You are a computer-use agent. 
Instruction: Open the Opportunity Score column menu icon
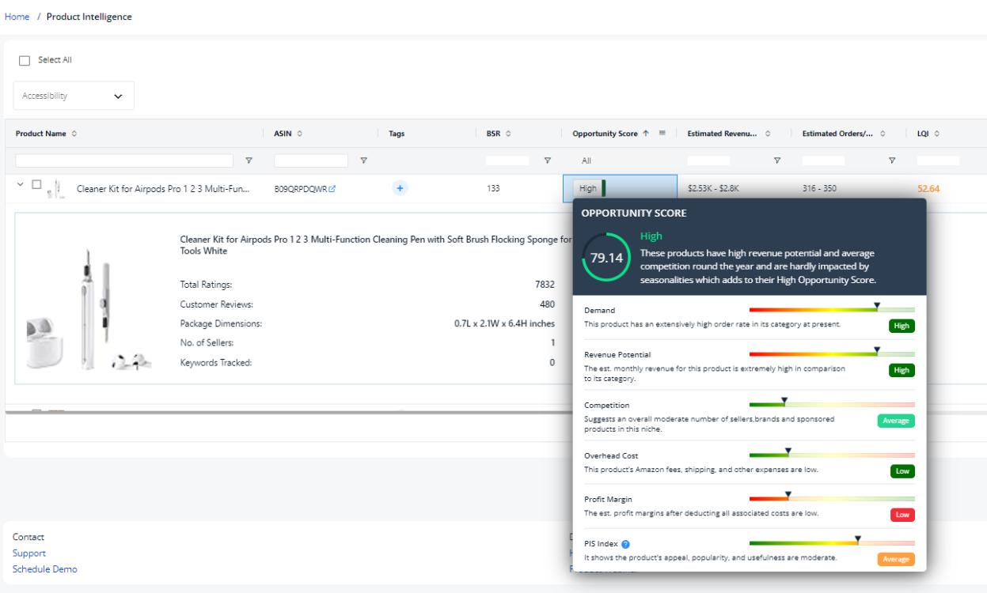coord(662,133)
